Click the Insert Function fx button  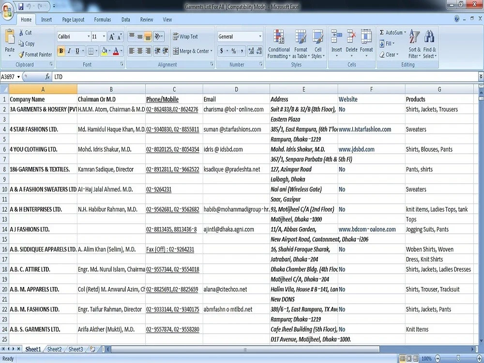pos(47,77)
